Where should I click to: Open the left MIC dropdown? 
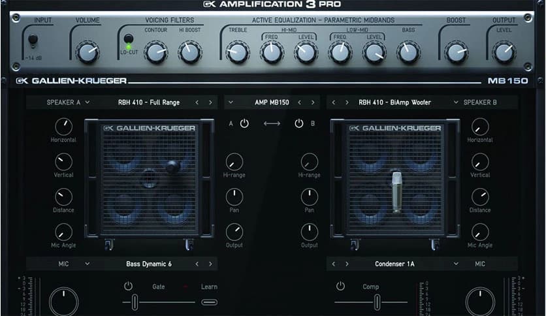[88, 264]
